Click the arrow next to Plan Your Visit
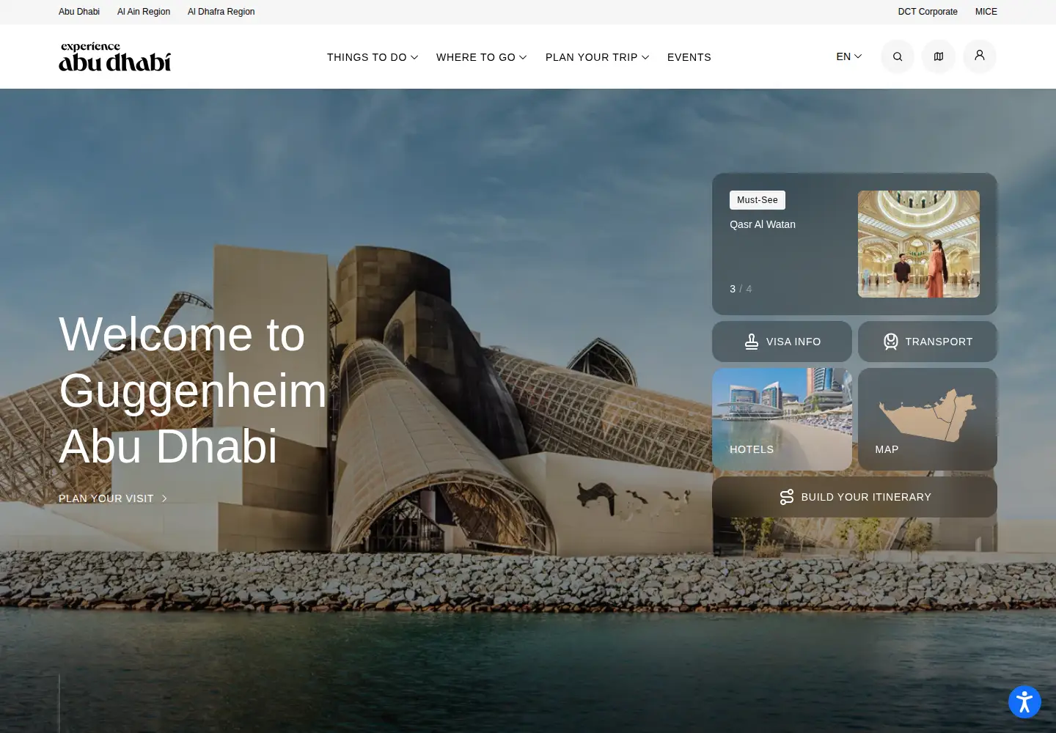Image resolution: width=1056 pixels, height=733 pixels. click(164, 498)
